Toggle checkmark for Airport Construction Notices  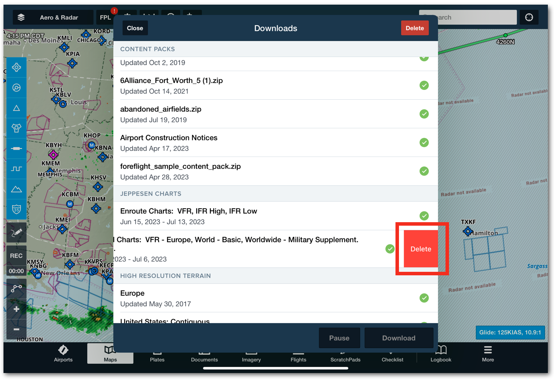point(424,142)
